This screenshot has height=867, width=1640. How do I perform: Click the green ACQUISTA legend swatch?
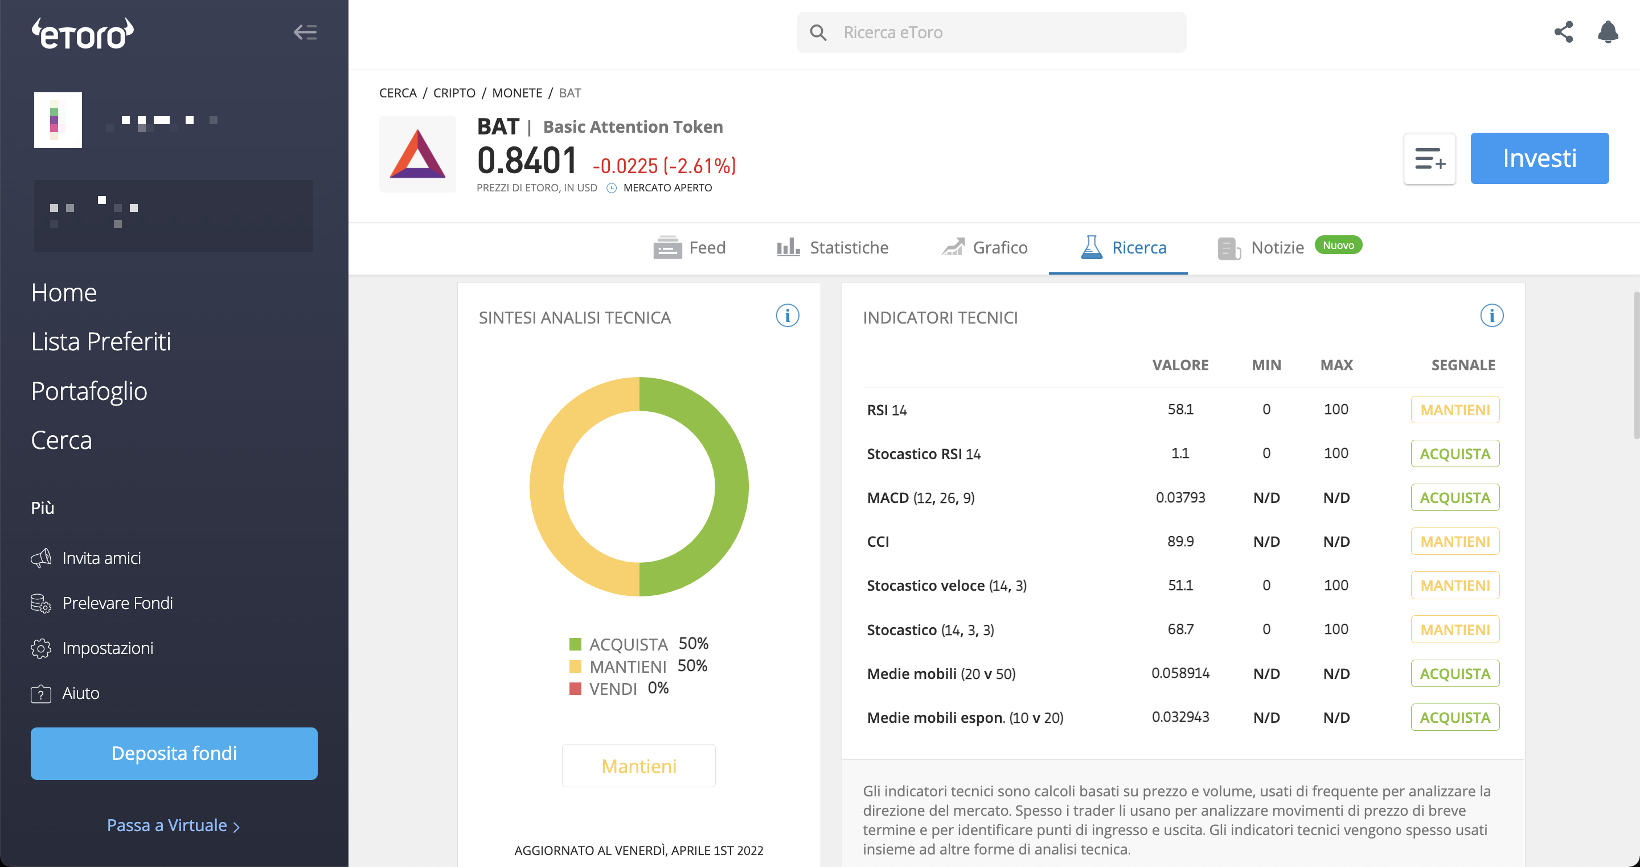[x=575, y=644]
